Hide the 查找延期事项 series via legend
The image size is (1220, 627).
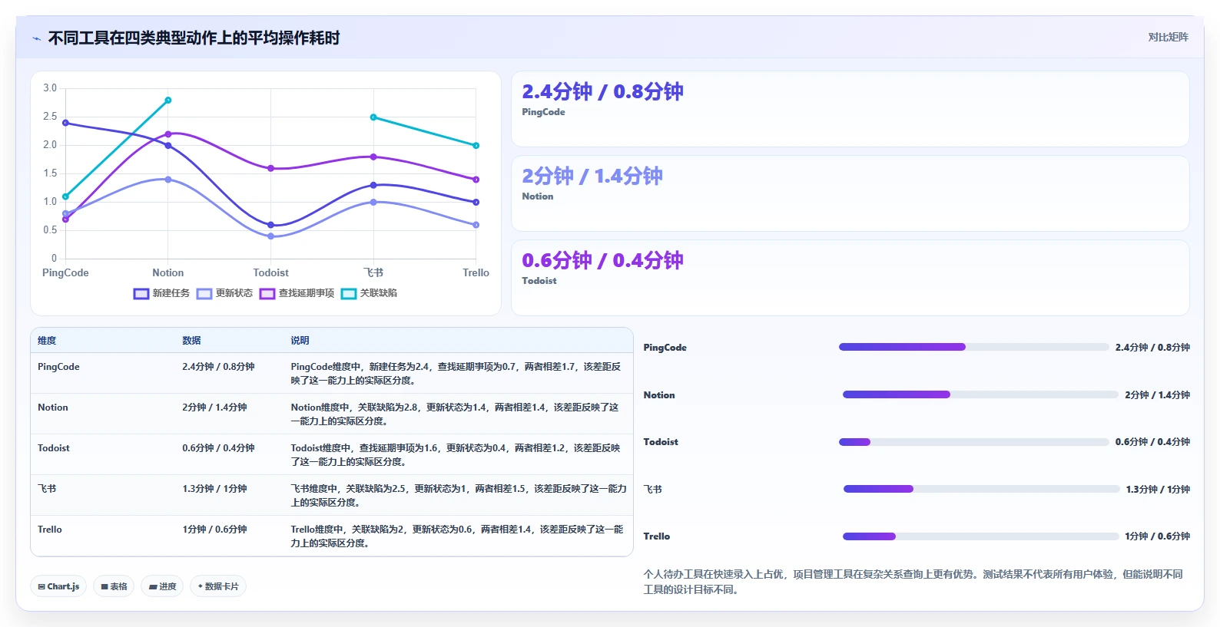coord(297,293)
